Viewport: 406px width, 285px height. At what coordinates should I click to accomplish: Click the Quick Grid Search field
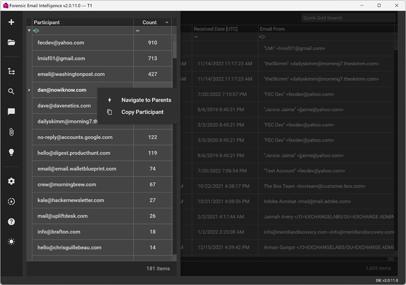click(348, 18)
